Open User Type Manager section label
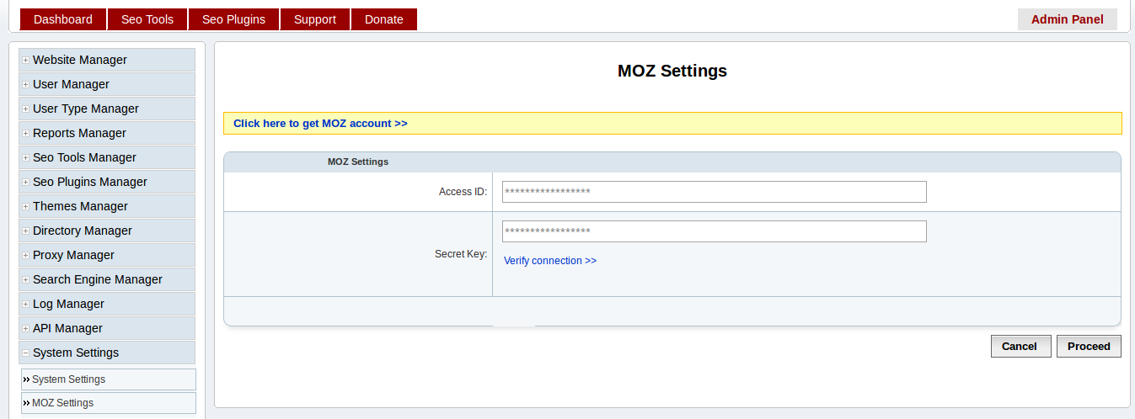Viewport: 1135px width, 419px height. coord(86,109)
